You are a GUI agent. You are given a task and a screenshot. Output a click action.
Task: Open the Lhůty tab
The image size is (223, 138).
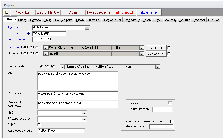tap(48, 20)
